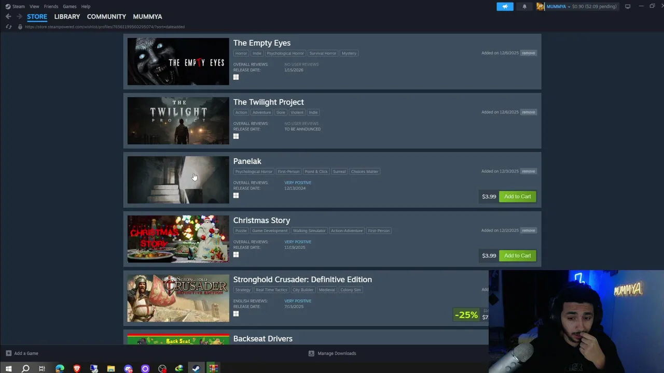Open the Friends menu

pos(51,6)
